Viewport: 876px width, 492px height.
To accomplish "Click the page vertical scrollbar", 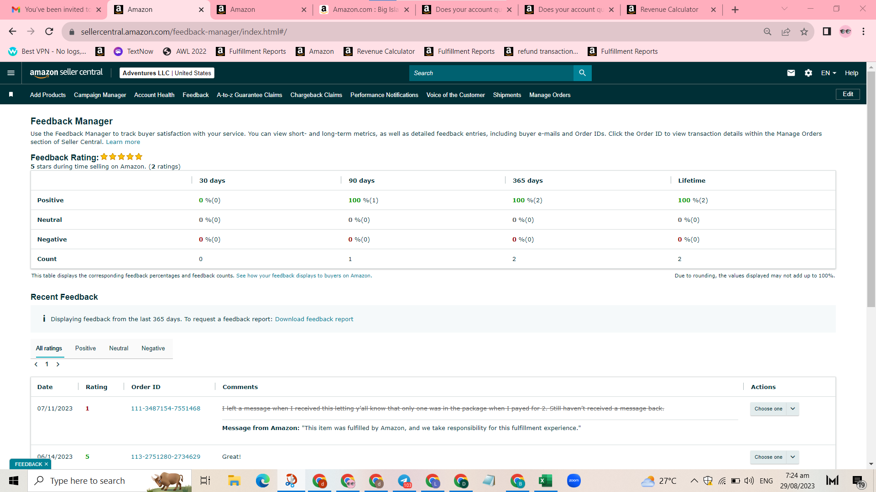I will coord(871,189).
